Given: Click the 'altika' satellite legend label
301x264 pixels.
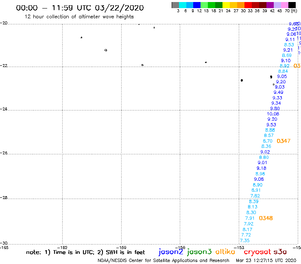Looking at the screenshot, I should 225,252.
